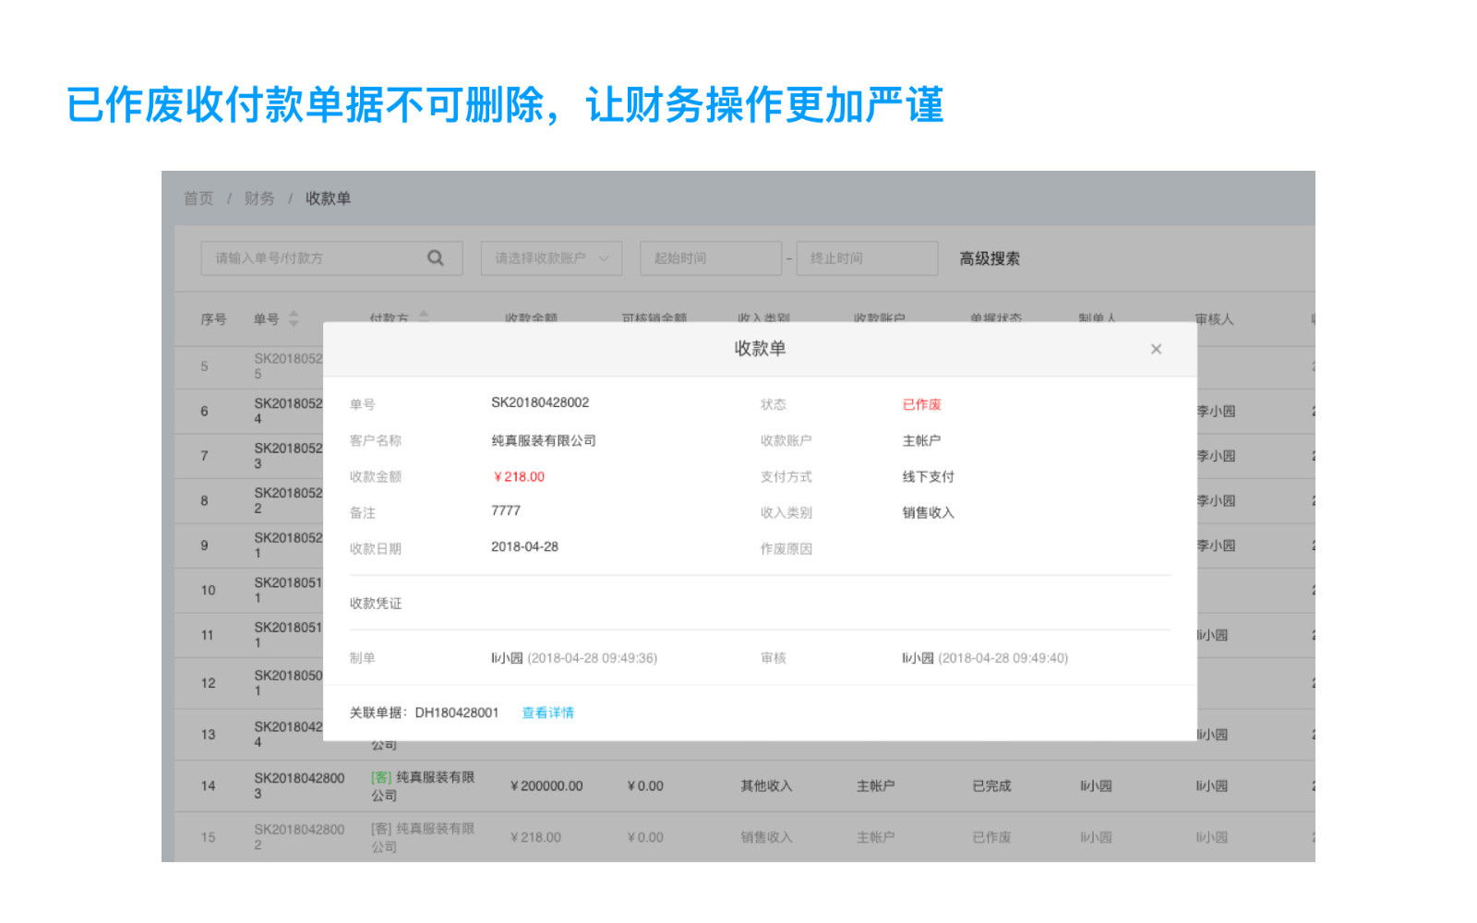
Task: Click the search magnifier icon
Action: pos(436,258)
